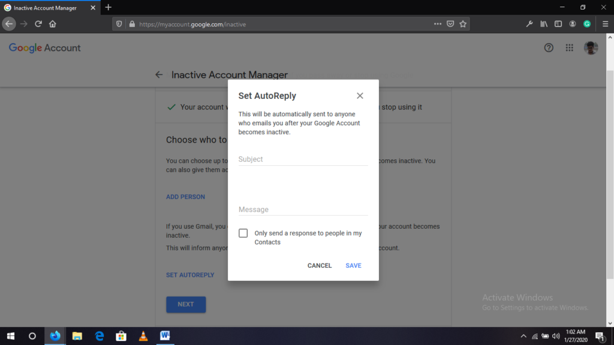
Task: Show hidden system tray icons
Action: pyautogui.click(x=523, y=336)
